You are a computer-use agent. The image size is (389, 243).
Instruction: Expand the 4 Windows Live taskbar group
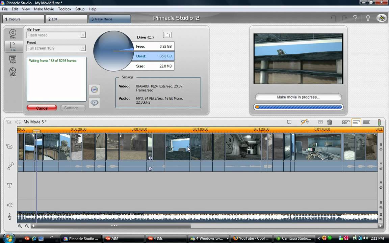tap(209, 239)
